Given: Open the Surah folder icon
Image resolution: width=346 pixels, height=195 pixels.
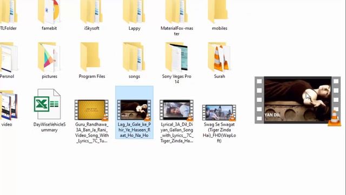Looking at the screenshot, I should click(219, 57).
